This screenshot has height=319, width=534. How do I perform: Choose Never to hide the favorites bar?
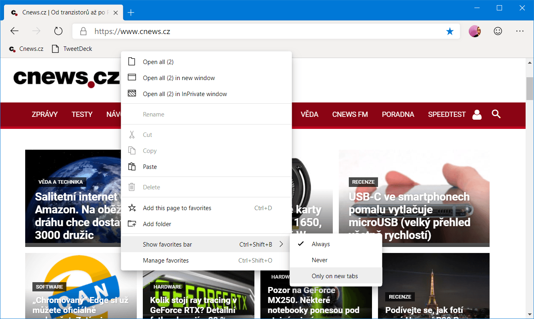[x=320, y=260]
